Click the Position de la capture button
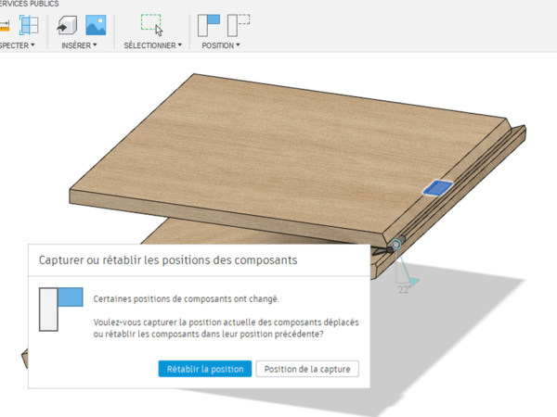557x417 pixels. (x=306, y=369)
